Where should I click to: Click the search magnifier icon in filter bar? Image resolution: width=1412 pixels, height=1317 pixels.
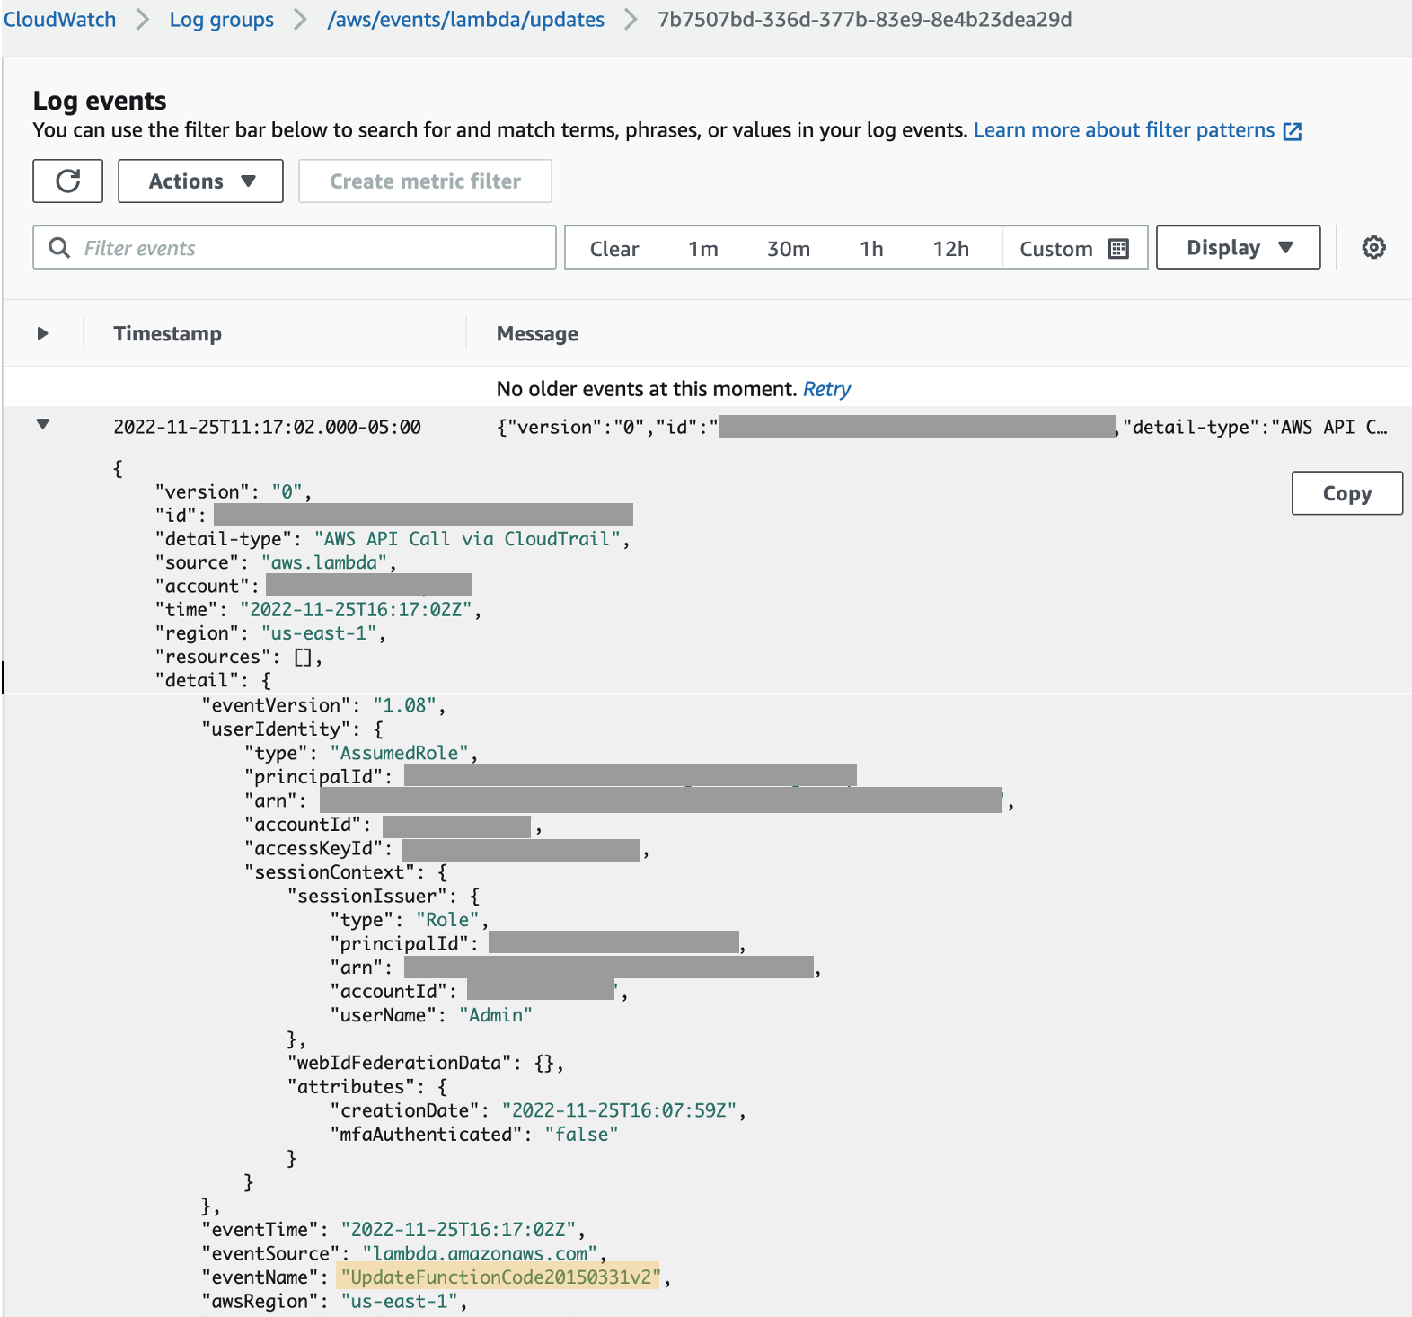59,248
